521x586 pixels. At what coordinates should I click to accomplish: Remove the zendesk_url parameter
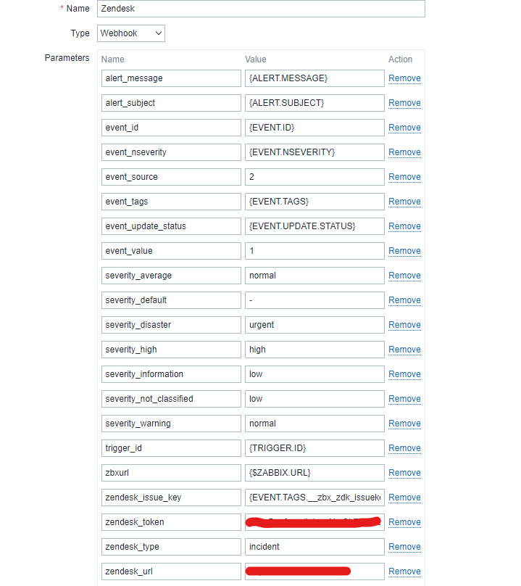(404, 571)
